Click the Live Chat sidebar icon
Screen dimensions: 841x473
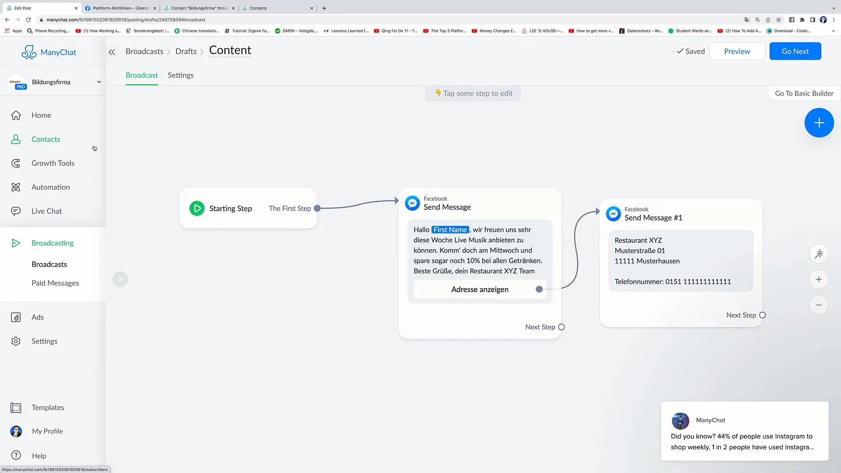(17, 211)
